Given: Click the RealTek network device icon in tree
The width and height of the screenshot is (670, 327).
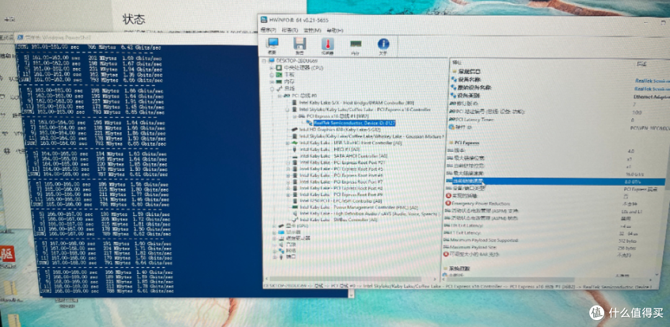Looking at the screenshot, I should click(x=309, y=123).
